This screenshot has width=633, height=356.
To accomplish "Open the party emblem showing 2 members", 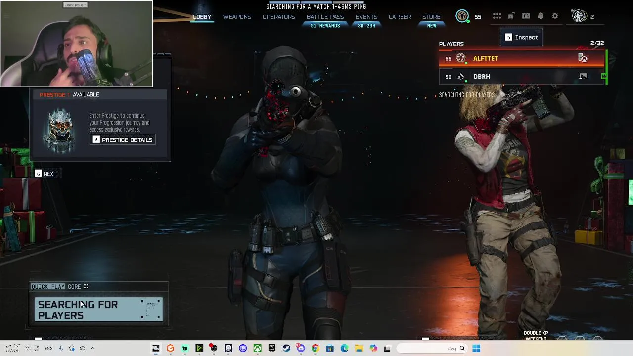I will coord(579,16).
